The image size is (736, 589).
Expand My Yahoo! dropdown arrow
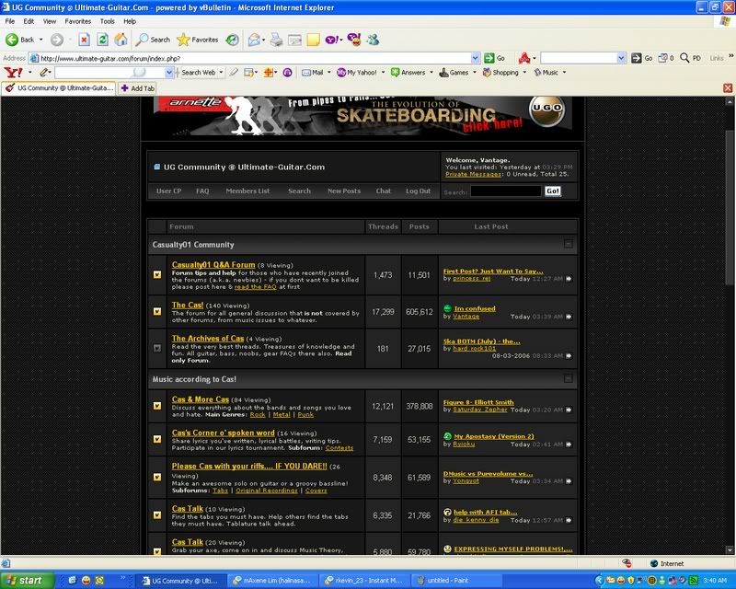click(x=383, y=73)
